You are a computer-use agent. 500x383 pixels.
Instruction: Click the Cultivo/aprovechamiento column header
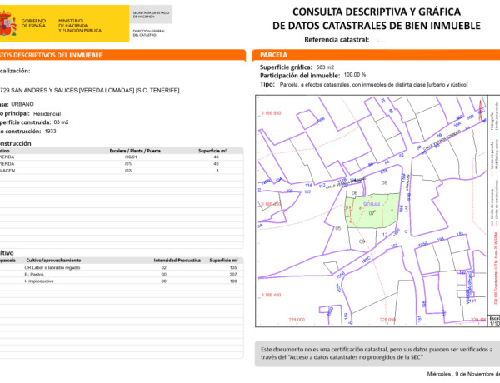pyautogui.click(x=54, y=260)
